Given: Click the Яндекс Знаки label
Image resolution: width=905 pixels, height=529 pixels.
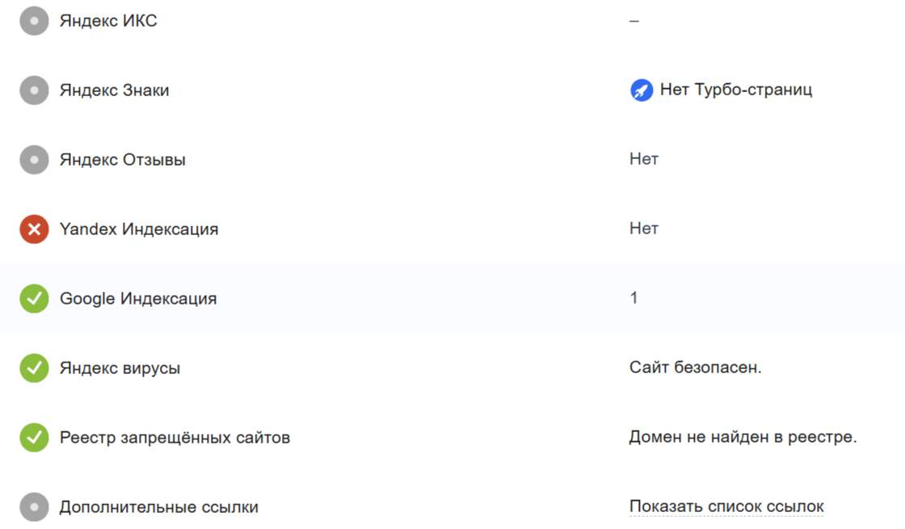Looking at the screenshot, I should pos(115,90).
